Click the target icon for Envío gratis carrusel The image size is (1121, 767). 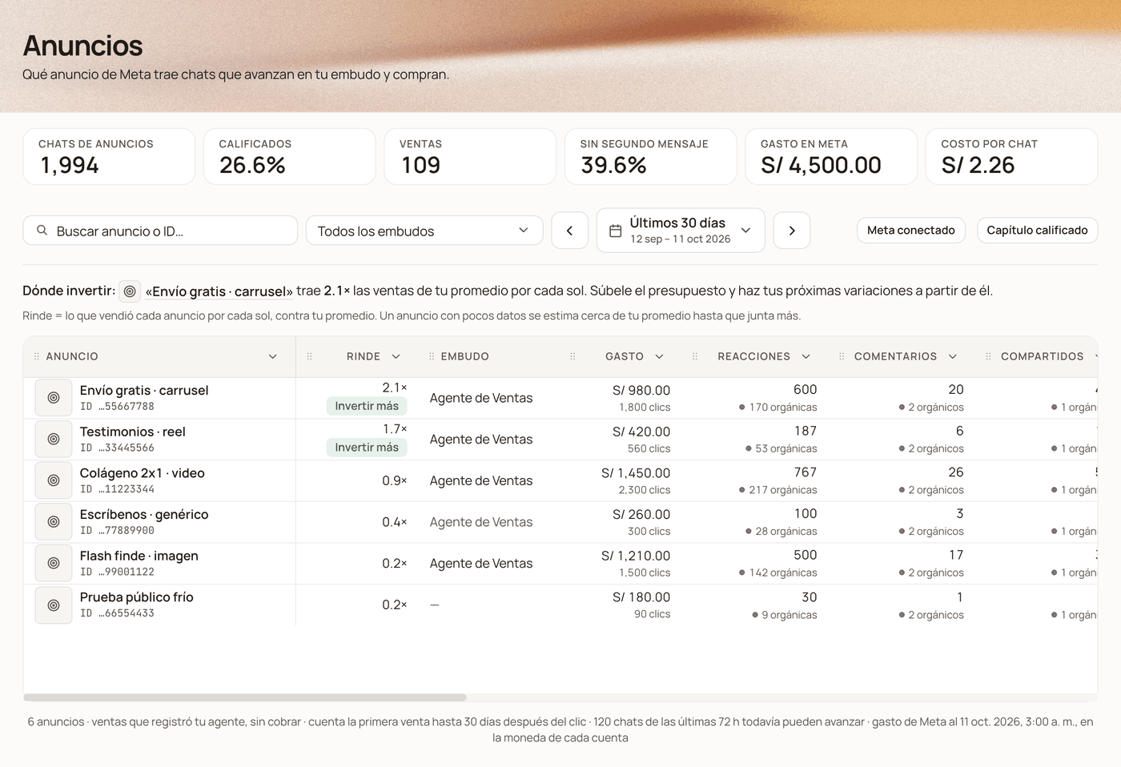54,398
